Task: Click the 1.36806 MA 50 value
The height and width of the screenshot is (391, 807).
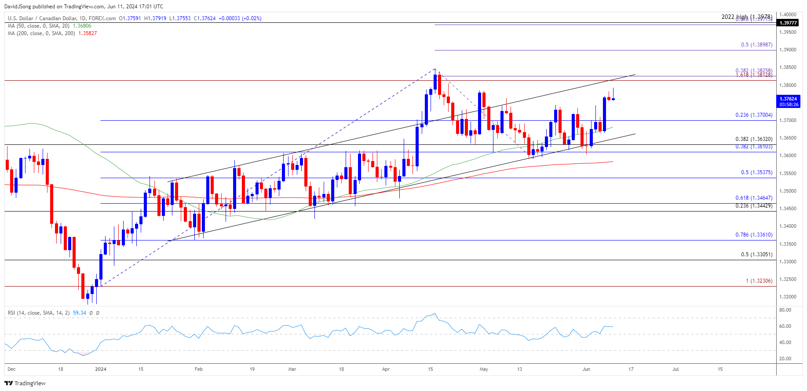Action: point(82,26)
